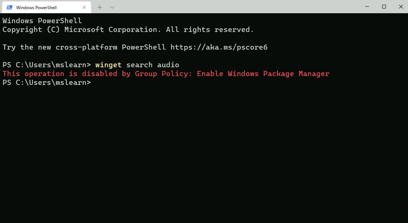Open the new tab dropdown menu arrow

(x=112, y=7)
